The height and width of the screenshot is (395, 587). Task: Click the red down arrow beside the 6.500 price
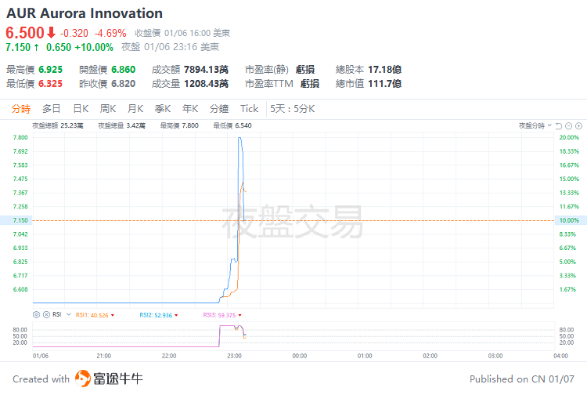(51, 33)
